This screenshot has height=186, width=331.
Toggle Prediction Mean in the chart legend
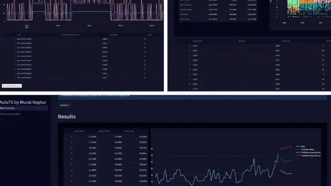[x=305, y=149]
